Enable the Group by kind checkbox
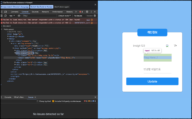Image resolution: width=192 pixels, height=119 pixels. [38, 101]
